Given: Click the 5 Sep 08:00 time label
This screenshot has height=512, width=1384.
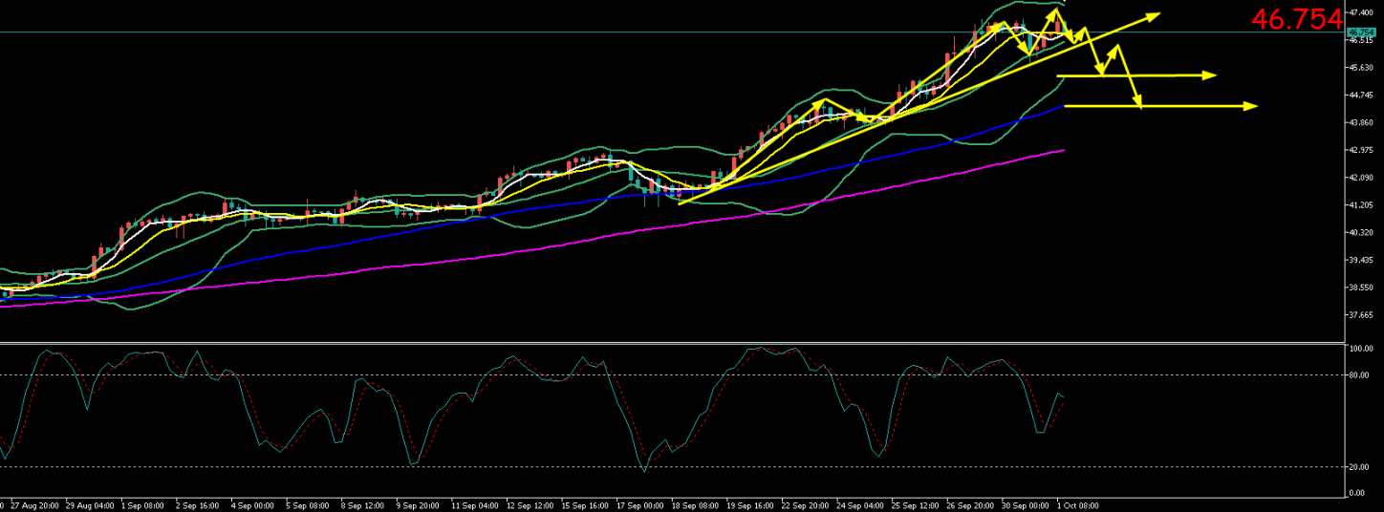Looking at the screenshot, I should coord(309,504).
